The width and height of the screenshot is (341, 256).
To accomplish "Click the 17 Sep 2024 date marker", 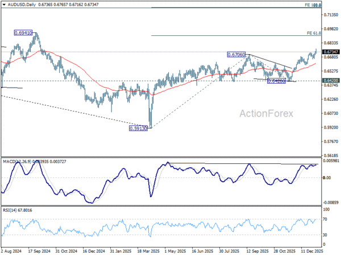I will click(39, 250).
